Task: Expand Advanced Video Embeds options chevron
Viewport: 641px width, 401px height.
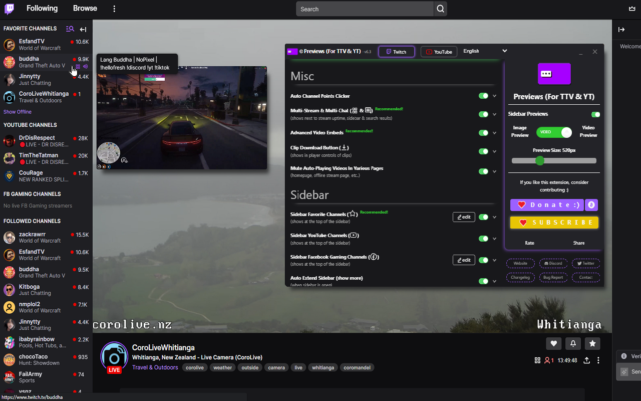Action: pyautogui.click(x=494, y=133)
